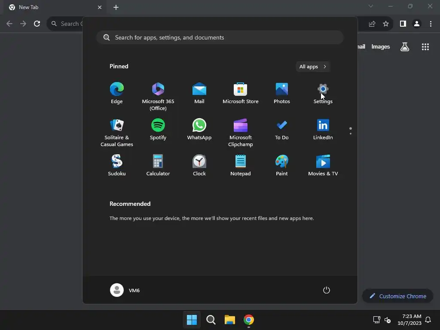Click the Chrome forward arrow
The width and height of the screenshot is (440, 330).
[23, 24]
